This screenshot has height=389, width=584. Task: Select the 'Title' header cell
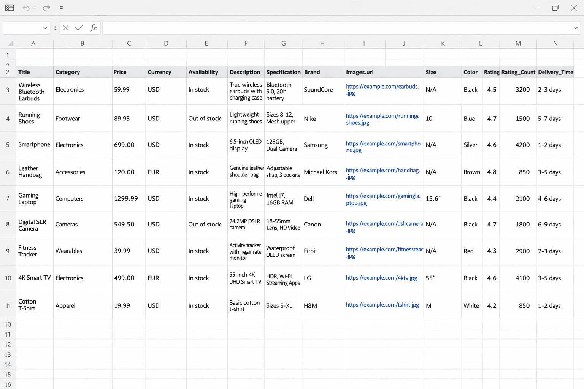point(35,72)
